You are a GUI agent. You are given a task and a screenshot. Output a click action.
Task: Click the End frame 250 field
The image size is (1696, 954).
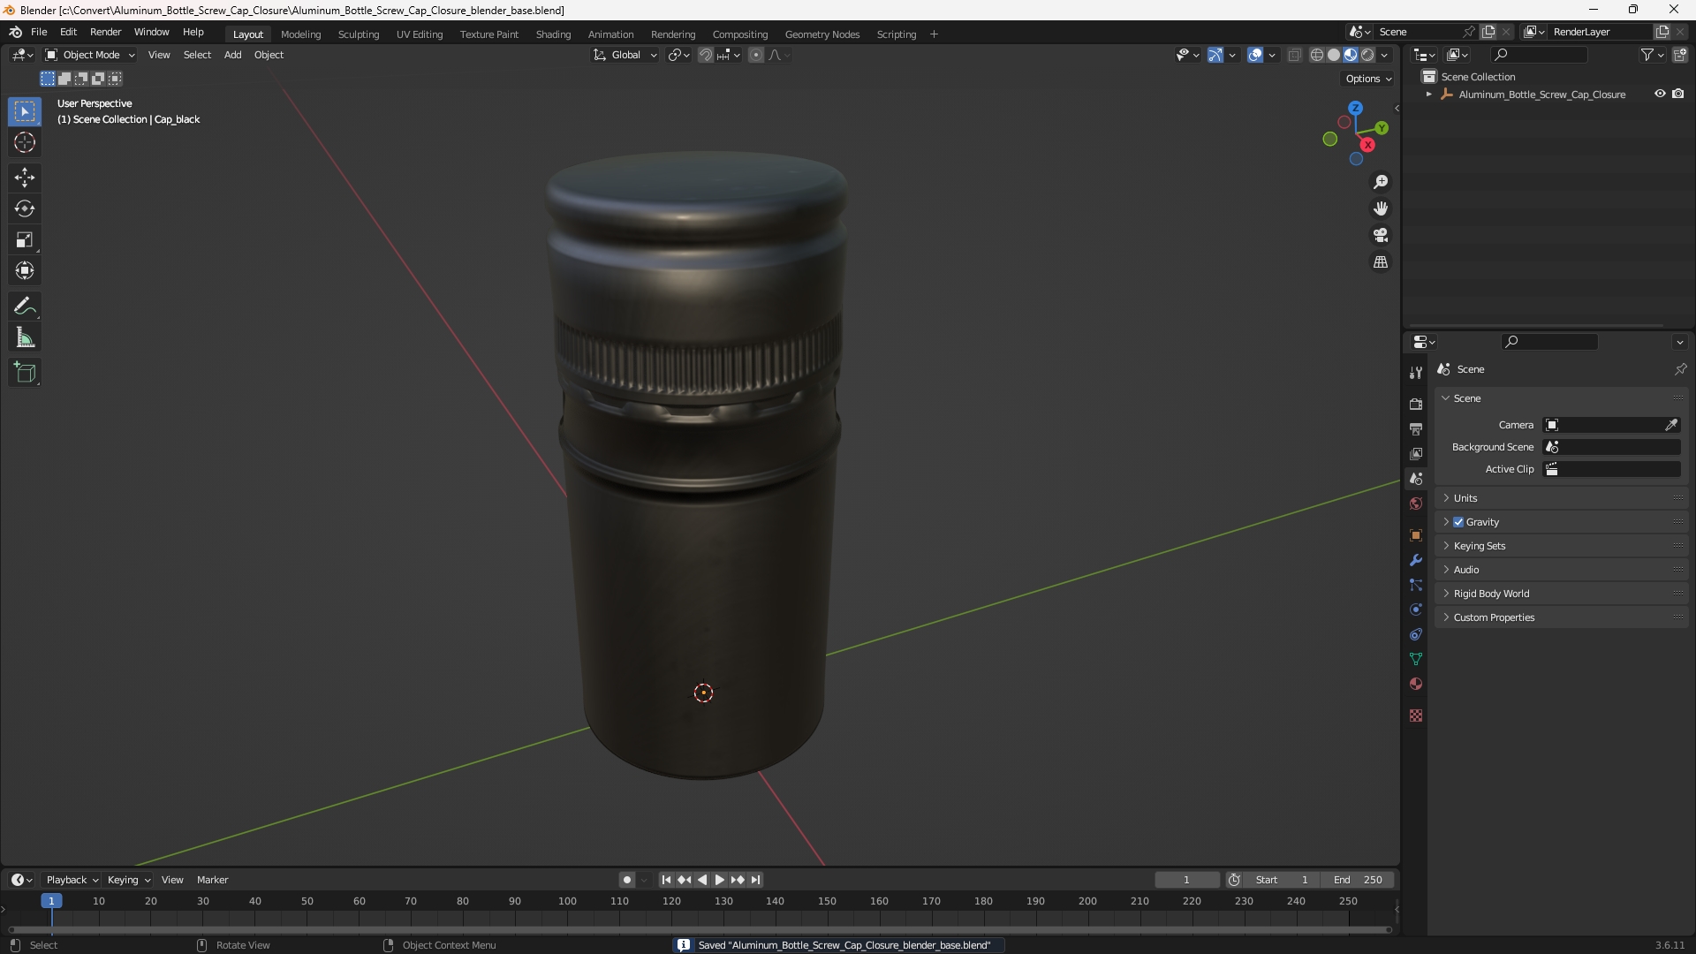point(1358,880)
